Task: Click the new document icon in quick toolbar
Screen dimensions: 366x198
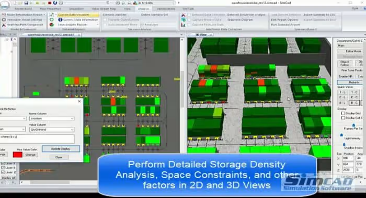Action: (15, 3)
